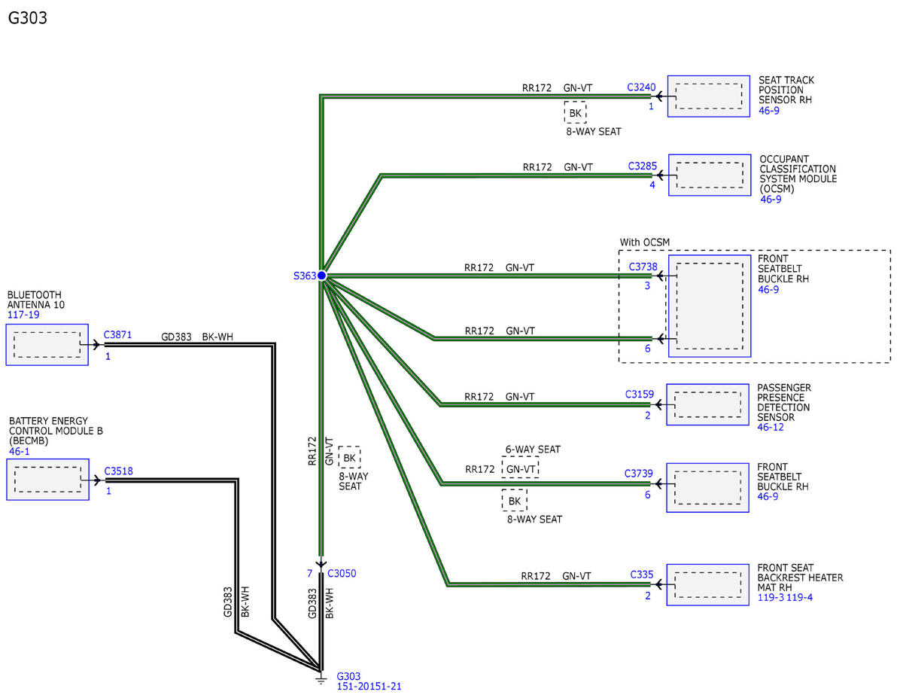903x698 pixels.
Task: Select the Bluetooth Antenna 10 component box
Action: click(x=47, y=345)
